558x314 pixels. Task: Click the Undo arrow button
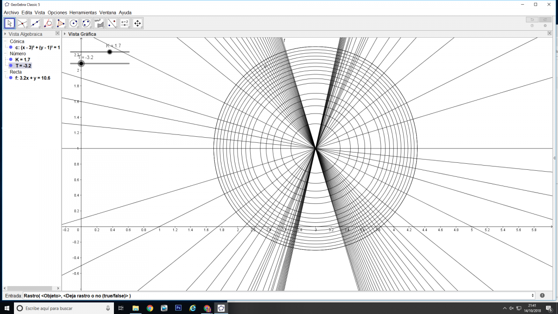point(532,20)
